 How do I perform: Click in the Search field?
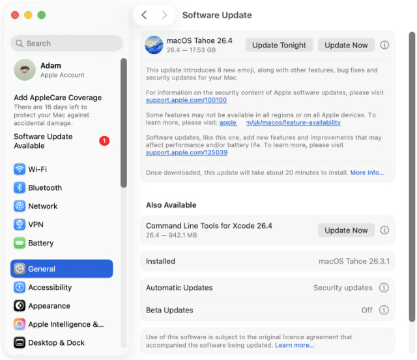coord(66,44)
